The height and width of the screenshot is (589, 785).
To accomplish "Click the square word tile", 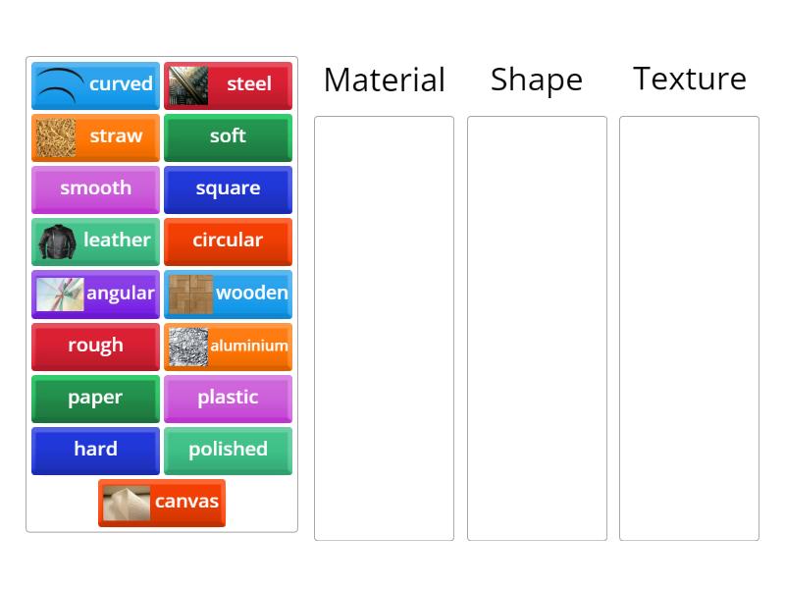I will [228, 189].
